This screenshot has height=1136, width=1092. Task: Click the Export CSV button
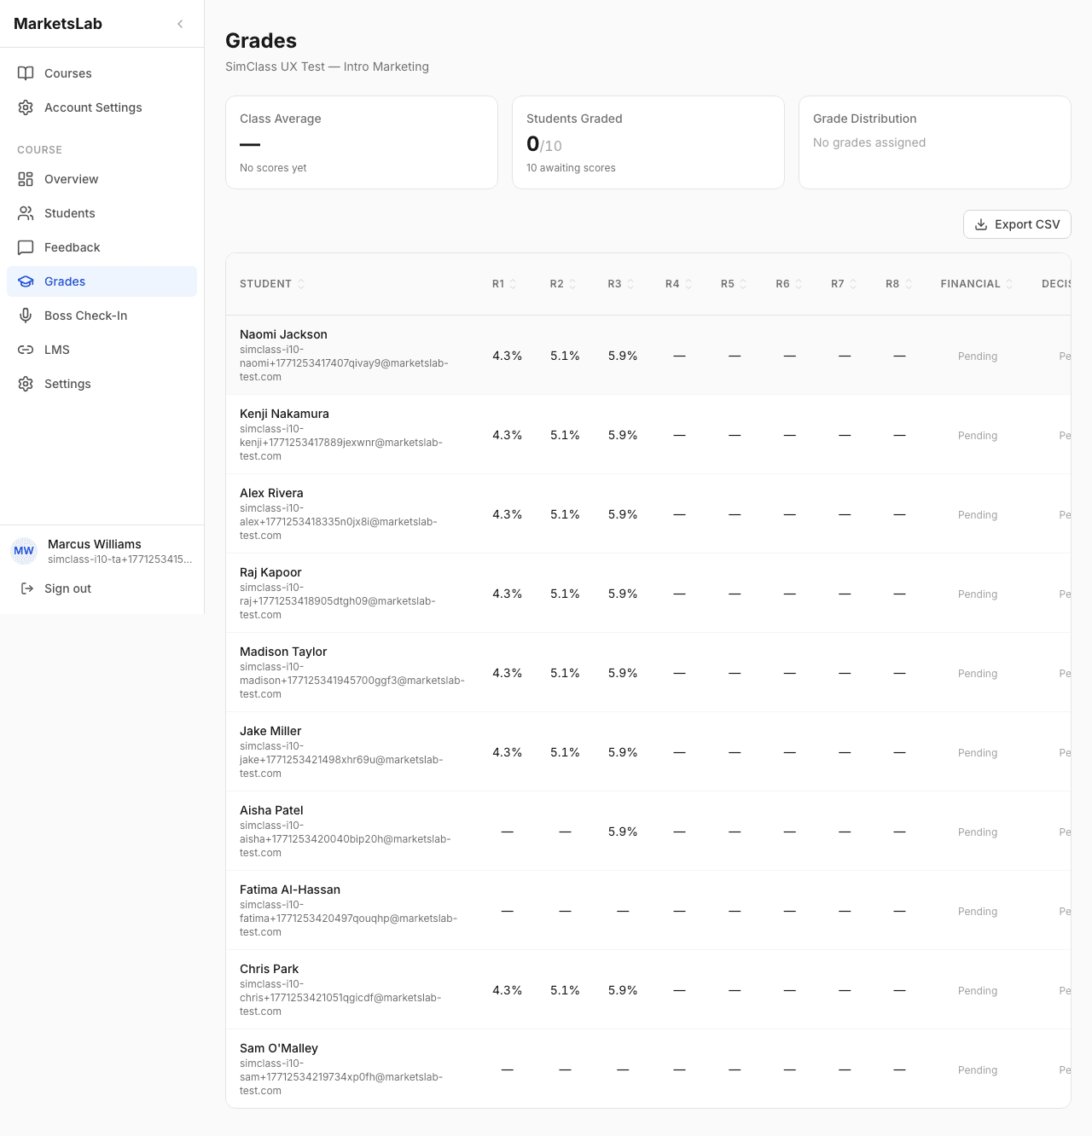click(1017, 224)
